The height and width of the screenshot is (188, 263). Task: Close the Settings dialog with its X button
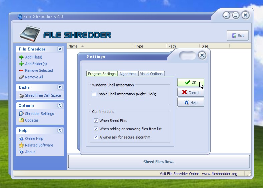click(202, 55)
